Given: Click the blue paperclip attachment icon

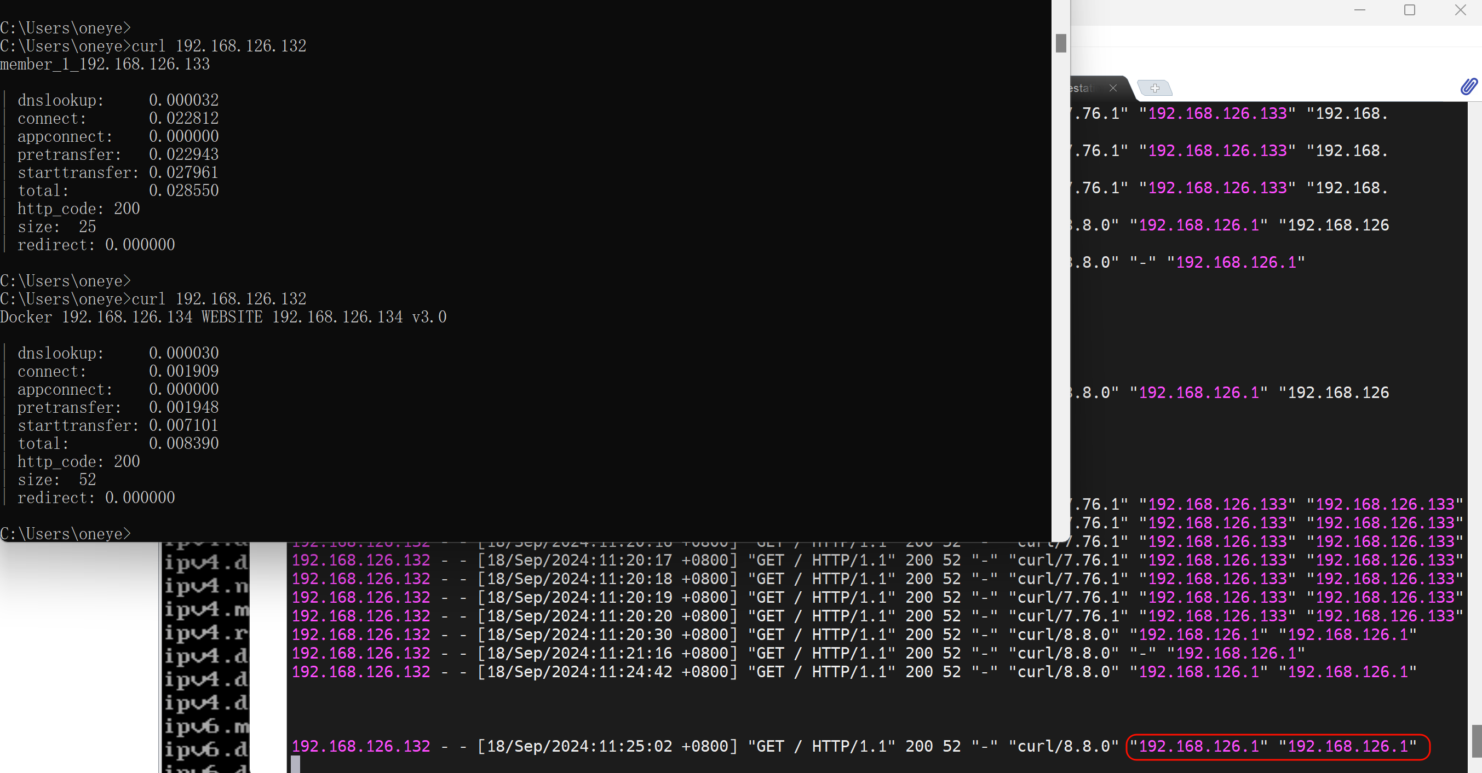Looking at the screenshot, I should click(1468, 86).
